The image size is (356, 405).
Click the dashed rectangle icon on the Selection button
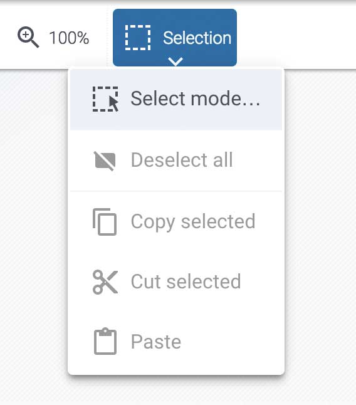click(138, 38)
